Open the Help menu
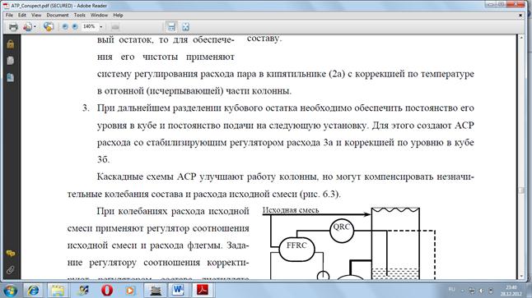Viewport: 532px width, 298px height. point(118,16)
